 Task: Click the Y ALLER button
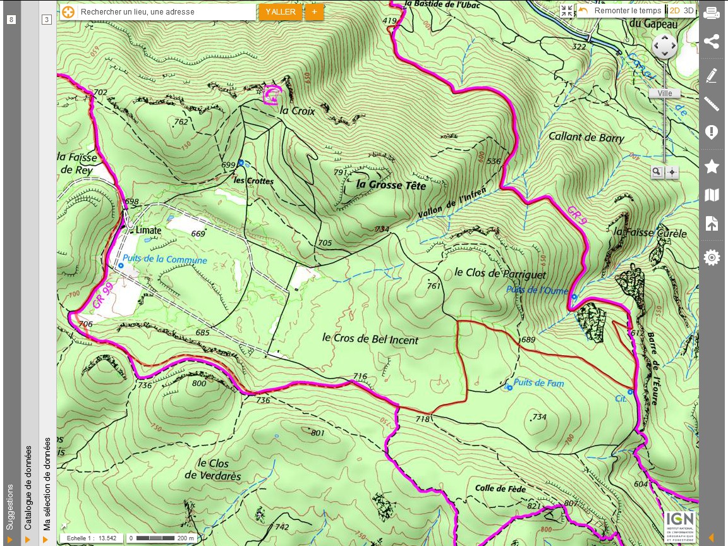pos(281,12)
